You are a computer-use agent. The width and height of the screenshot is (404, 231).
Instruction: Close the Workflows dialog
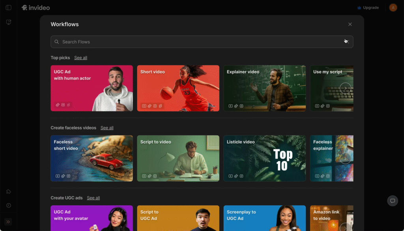click(x=350, y=24)
